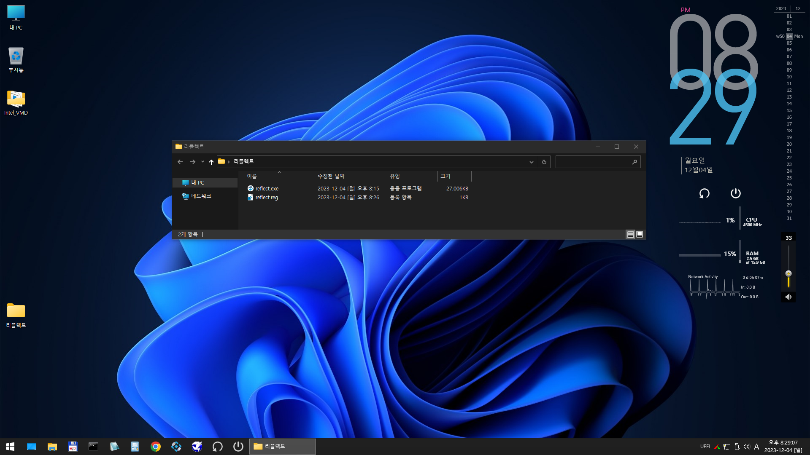Toggle the input language A indicator
Viewport: 810px width, 455px height.
[756, 447]
